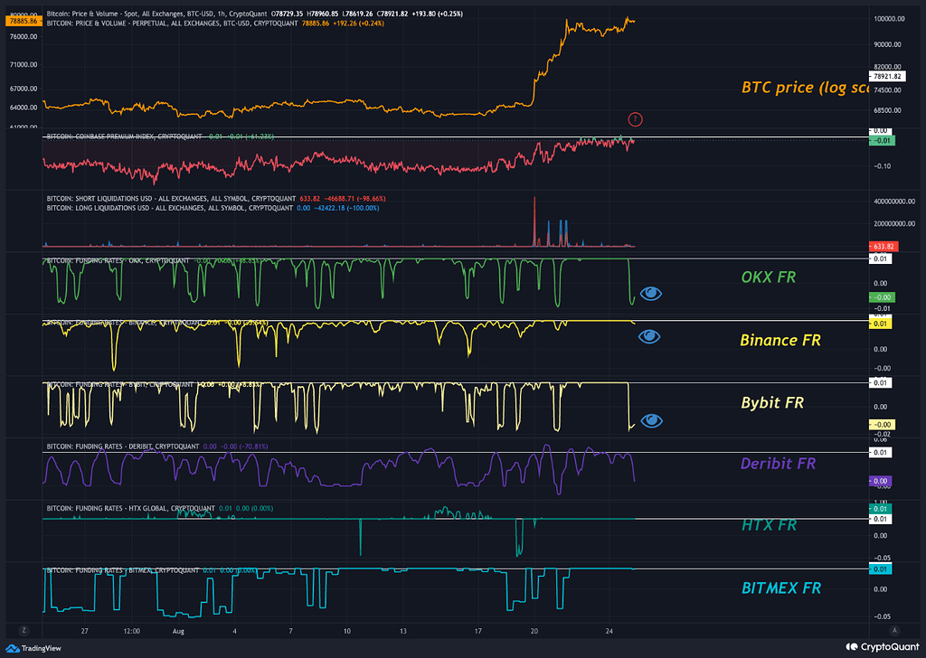Click the eye icon beside Binance FR
The height and width of the screenshot is (658, 926).
649,336
